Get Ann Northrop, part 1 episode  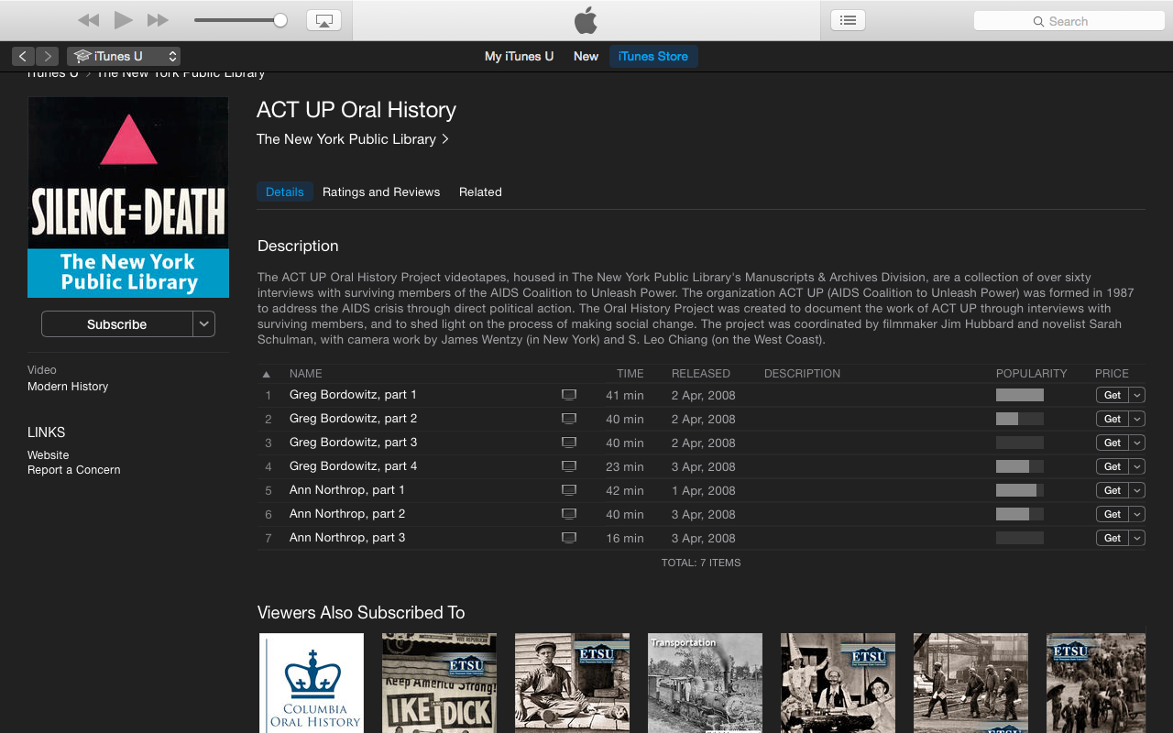(x=1112, y=490)
